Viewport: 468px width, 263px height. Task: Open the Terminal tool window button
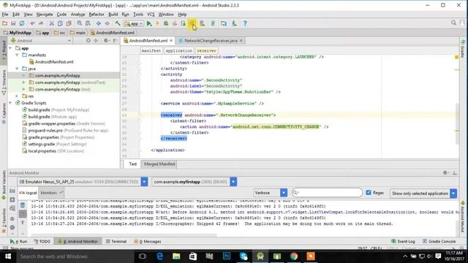(x=116, y=241)
